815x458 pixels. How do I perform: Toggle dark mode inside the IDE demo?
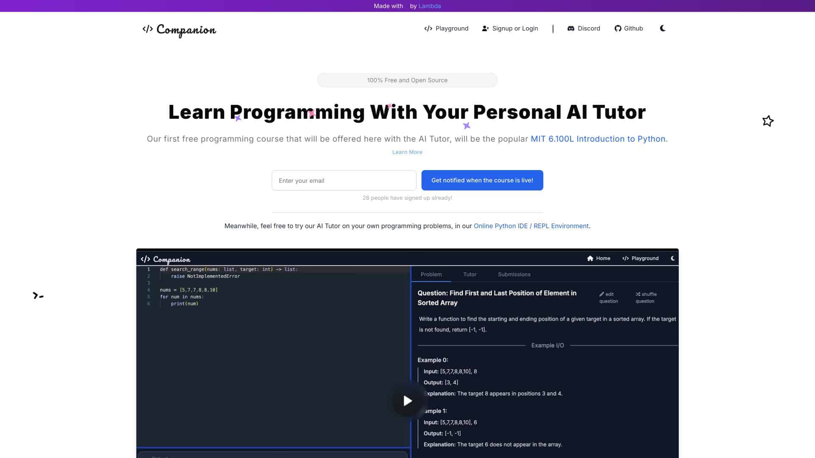click(x=672, y=258)
